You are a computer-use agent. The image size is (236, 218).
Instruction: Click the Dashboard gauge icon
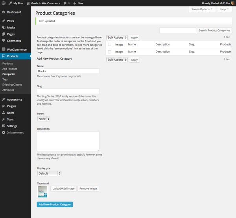(x=4, y=12)
